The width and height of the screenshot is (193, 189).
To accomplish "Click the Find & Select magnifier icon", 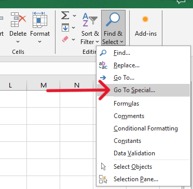I will tap(113, 19).
